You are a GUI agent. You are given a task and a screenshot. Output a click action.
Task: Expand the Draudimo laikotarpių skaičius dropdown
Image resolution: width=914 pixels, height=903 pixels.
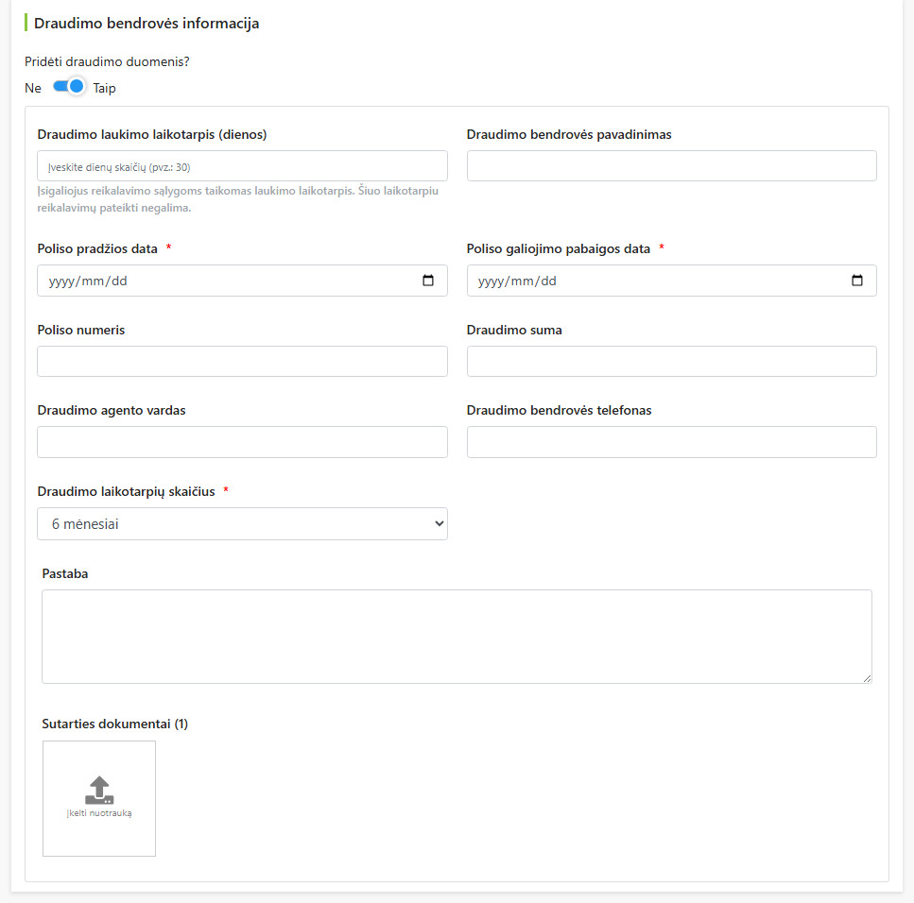click(x=243, y=523)
